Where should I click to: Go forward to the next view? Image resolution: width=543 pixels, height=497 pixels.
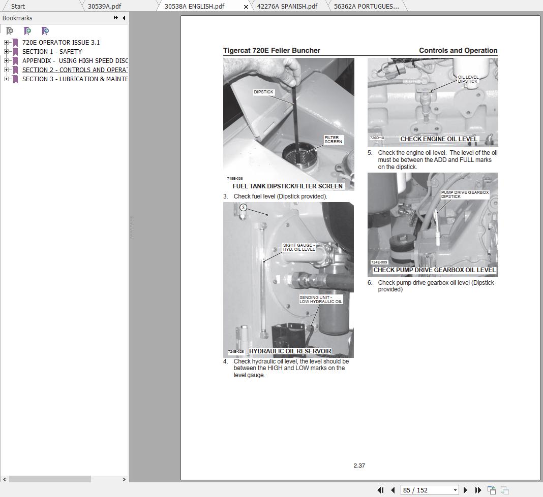[505, 490]
